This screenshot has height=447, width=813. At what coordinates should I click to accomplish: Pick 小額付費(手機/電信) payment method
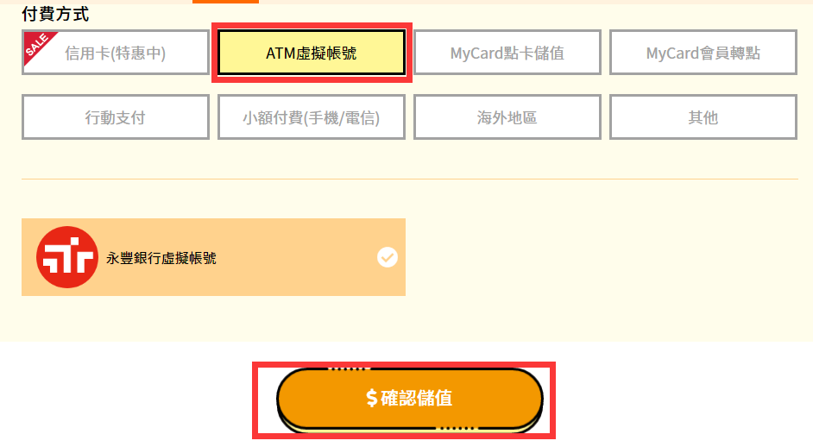tap(311, 117)
